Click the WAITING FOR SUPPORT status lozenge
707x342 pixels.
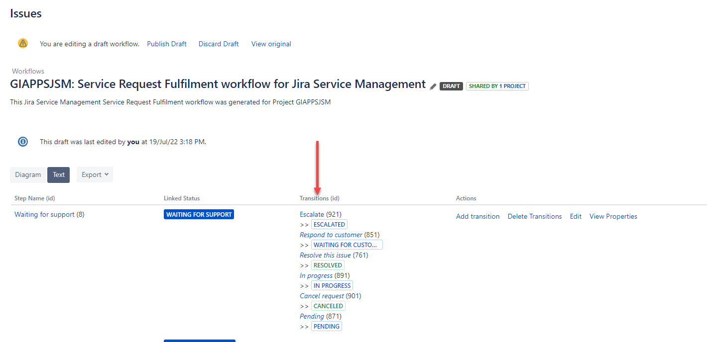199,214
